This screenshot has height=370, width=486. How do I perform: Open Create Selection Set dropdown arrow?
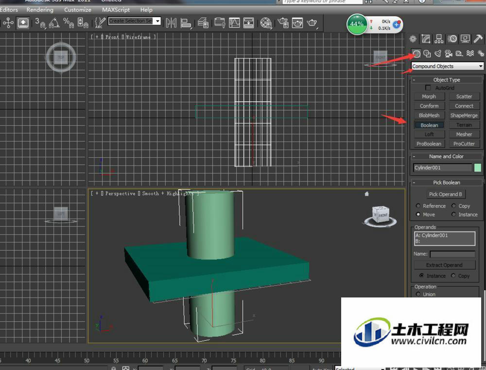(158, 21)
